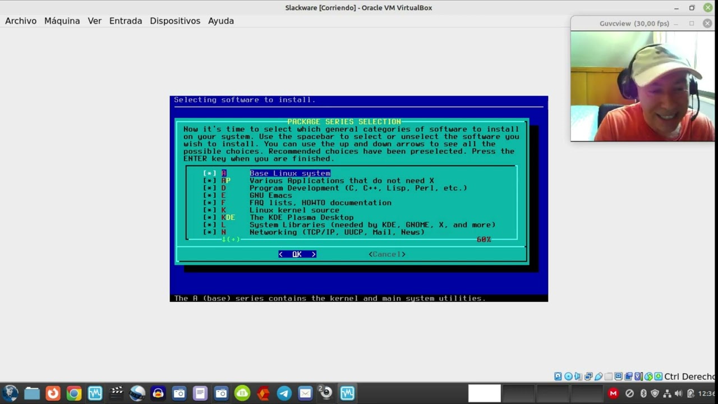Open the OpenShot video editor icon
Image resolution: width=718 pixels, height=404 pixels.
tap(137, 393)
